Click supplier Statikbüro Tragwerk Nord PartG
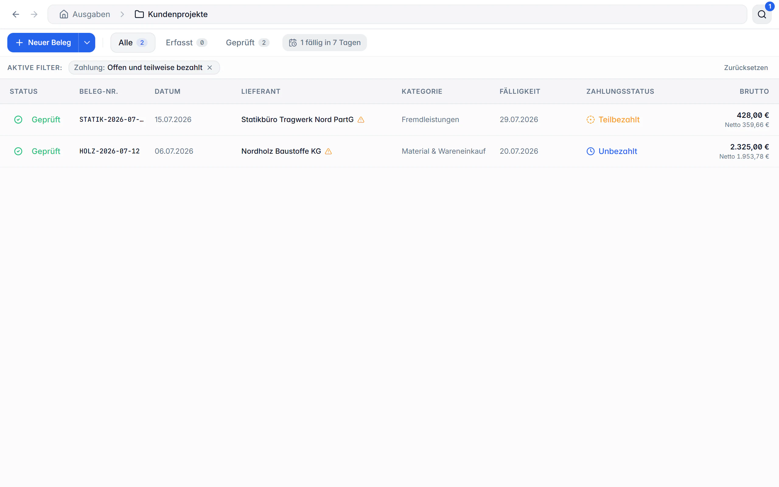Screen dimensions: 779x487 click(297, 120)
